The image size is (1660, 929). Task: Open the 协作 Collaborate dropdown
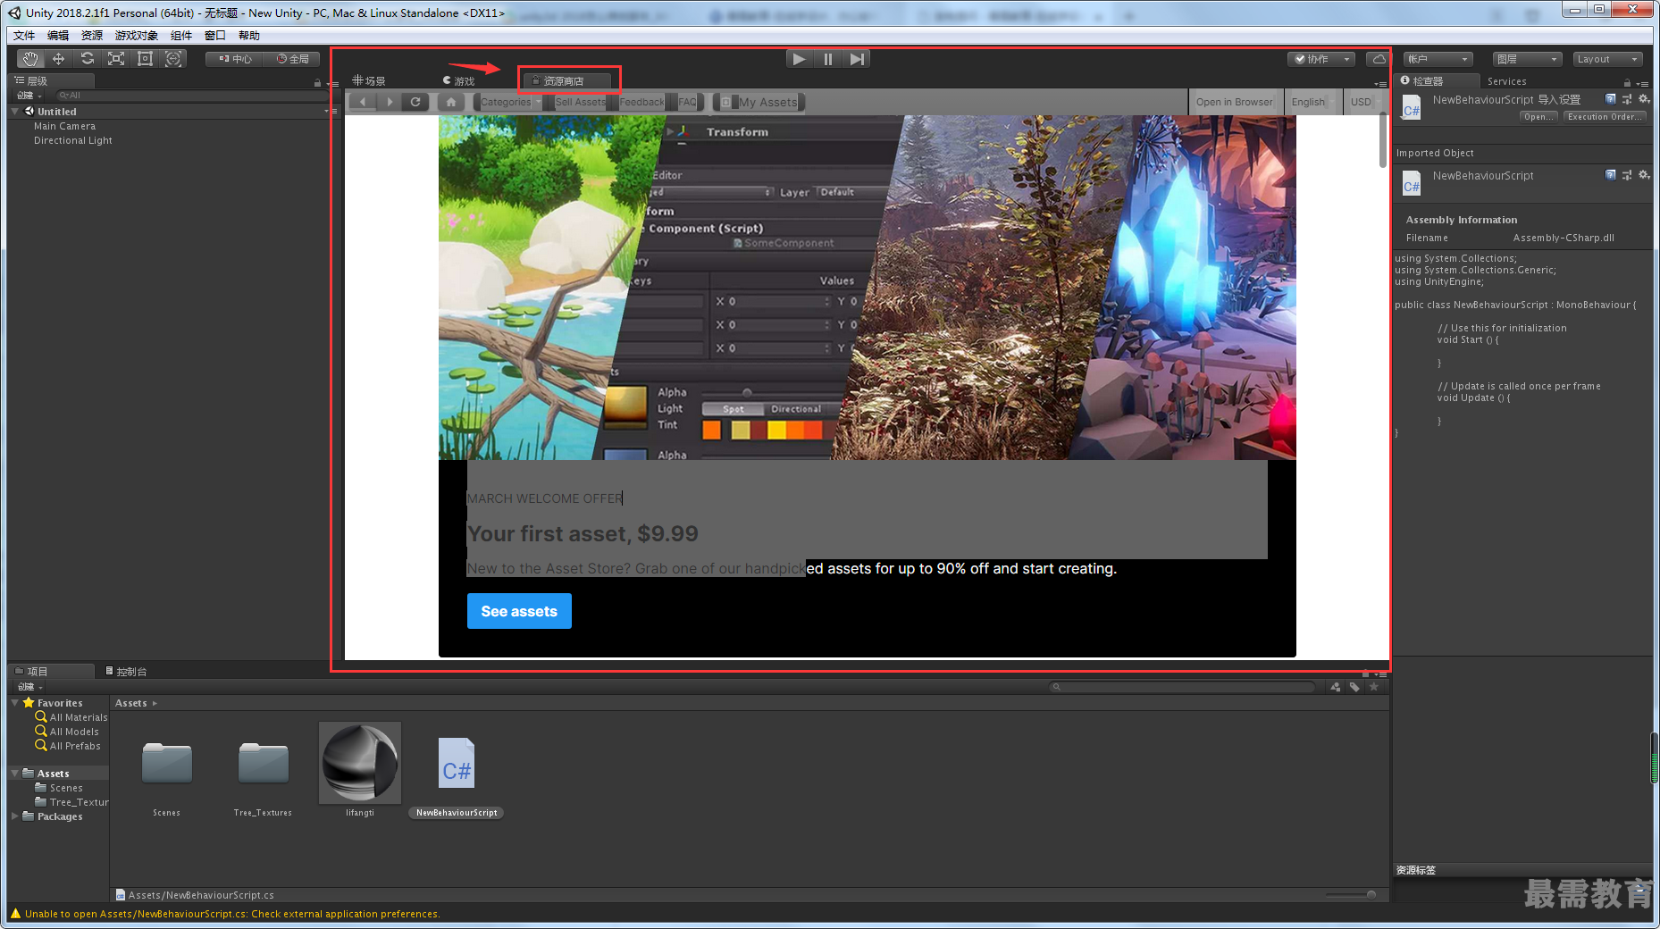[1321, 59]
